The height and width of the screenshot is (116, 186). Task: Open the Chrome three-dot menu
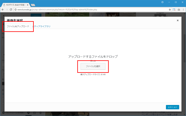183,10
